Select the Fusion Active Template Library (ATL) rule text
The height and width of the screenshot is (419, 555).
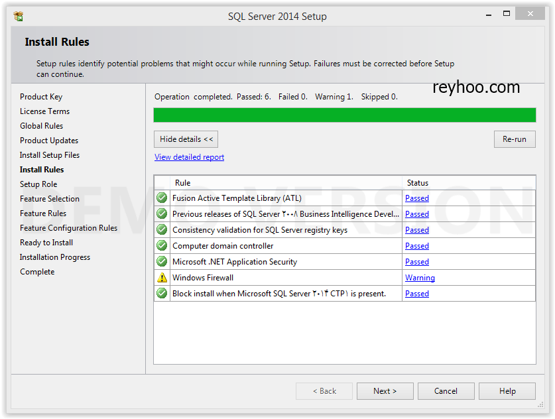(237, 198)
